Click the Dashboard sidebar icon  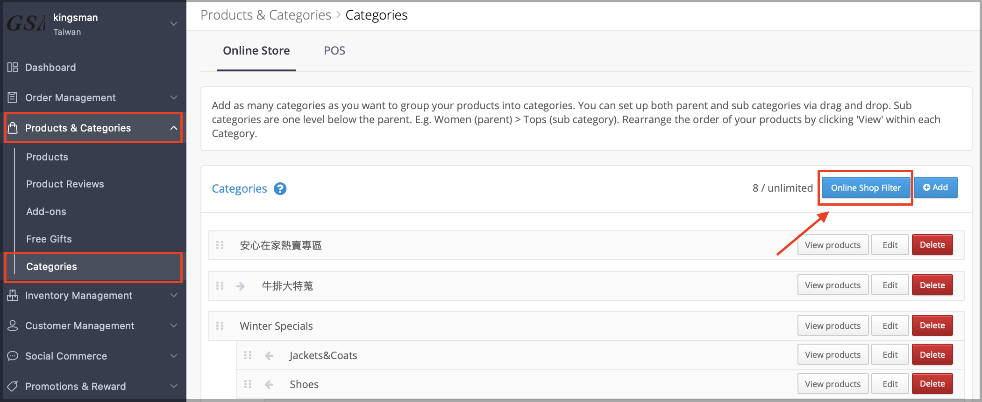click(13, 68)
